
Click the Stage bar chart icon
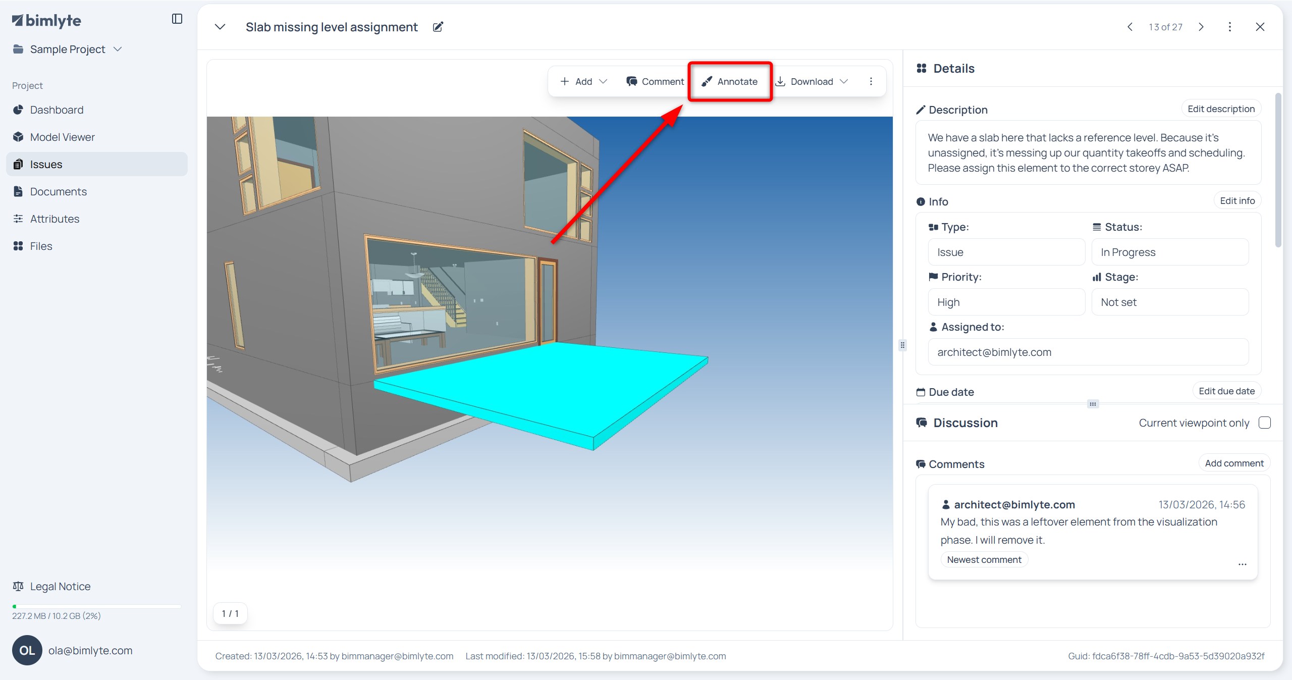click(1097, 277)
